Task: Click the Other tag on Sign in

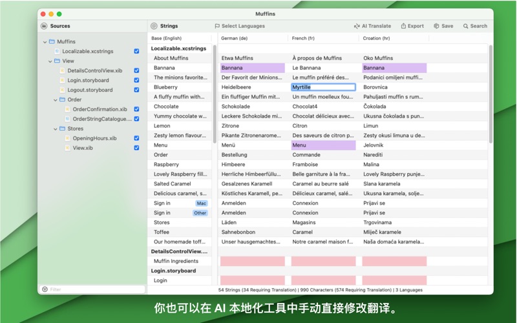Action: 200,213
